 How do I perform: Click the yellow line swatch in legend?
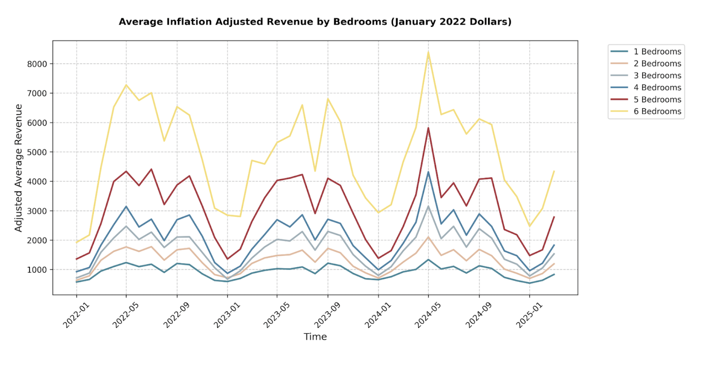click(619, 111)
